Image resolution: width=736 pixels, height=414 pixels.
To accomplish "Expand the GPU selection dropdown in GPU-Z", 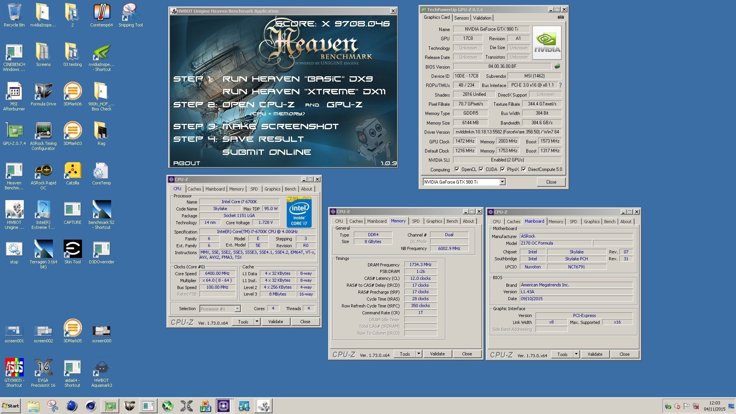I will point(502,182).
